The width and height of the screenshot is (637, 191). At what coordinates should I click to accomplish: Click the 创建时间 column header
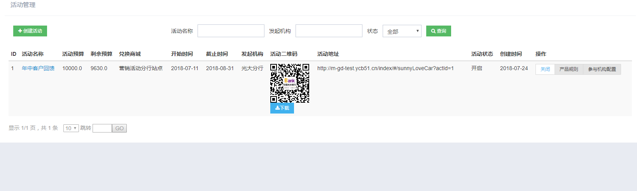click(511, 54)
